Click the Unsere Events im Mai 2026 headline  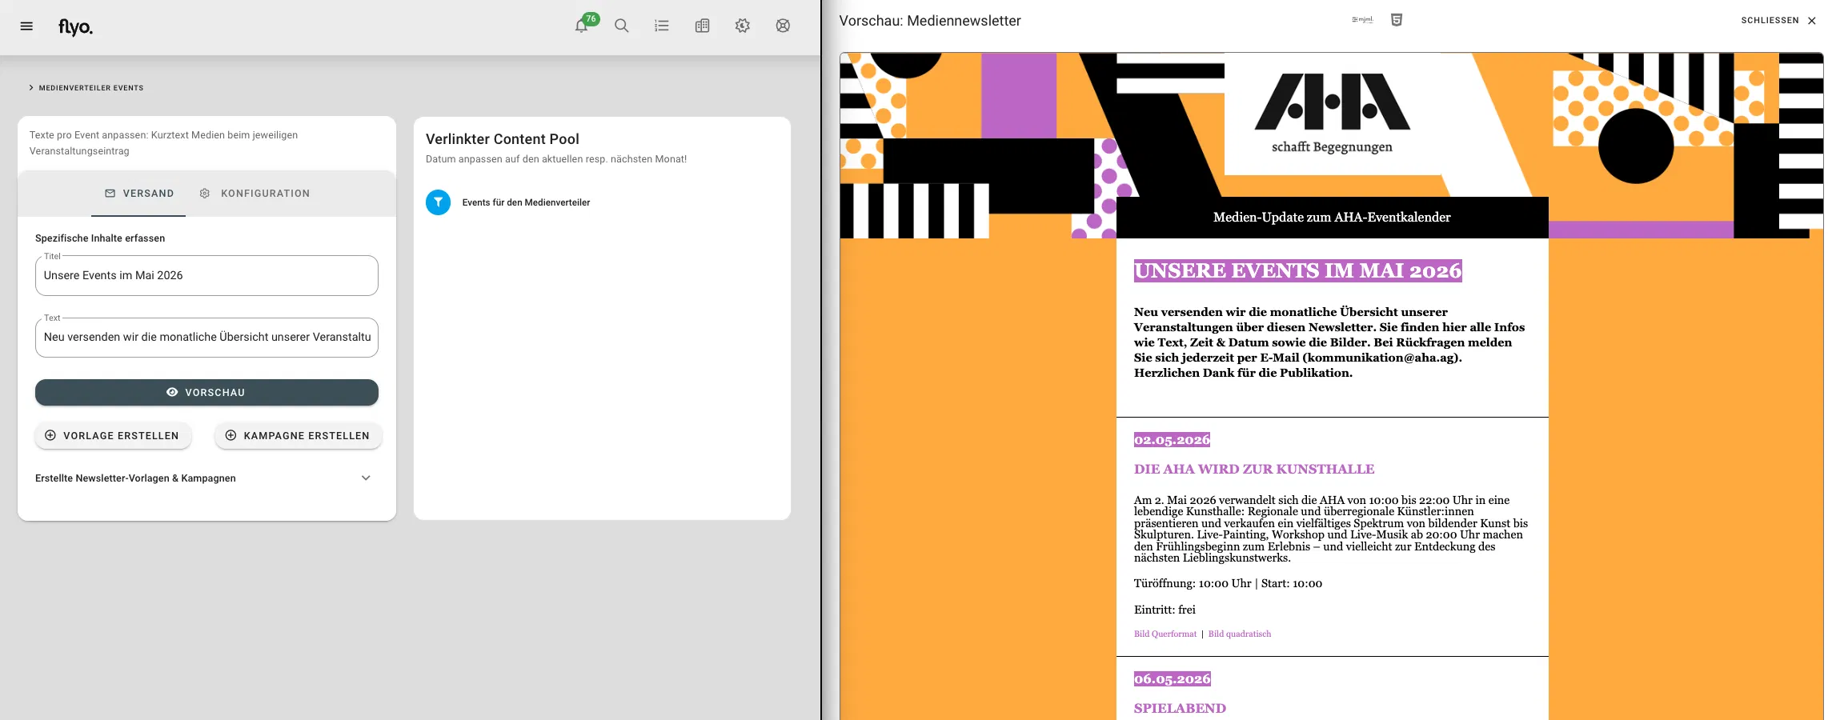(1298, 270)
